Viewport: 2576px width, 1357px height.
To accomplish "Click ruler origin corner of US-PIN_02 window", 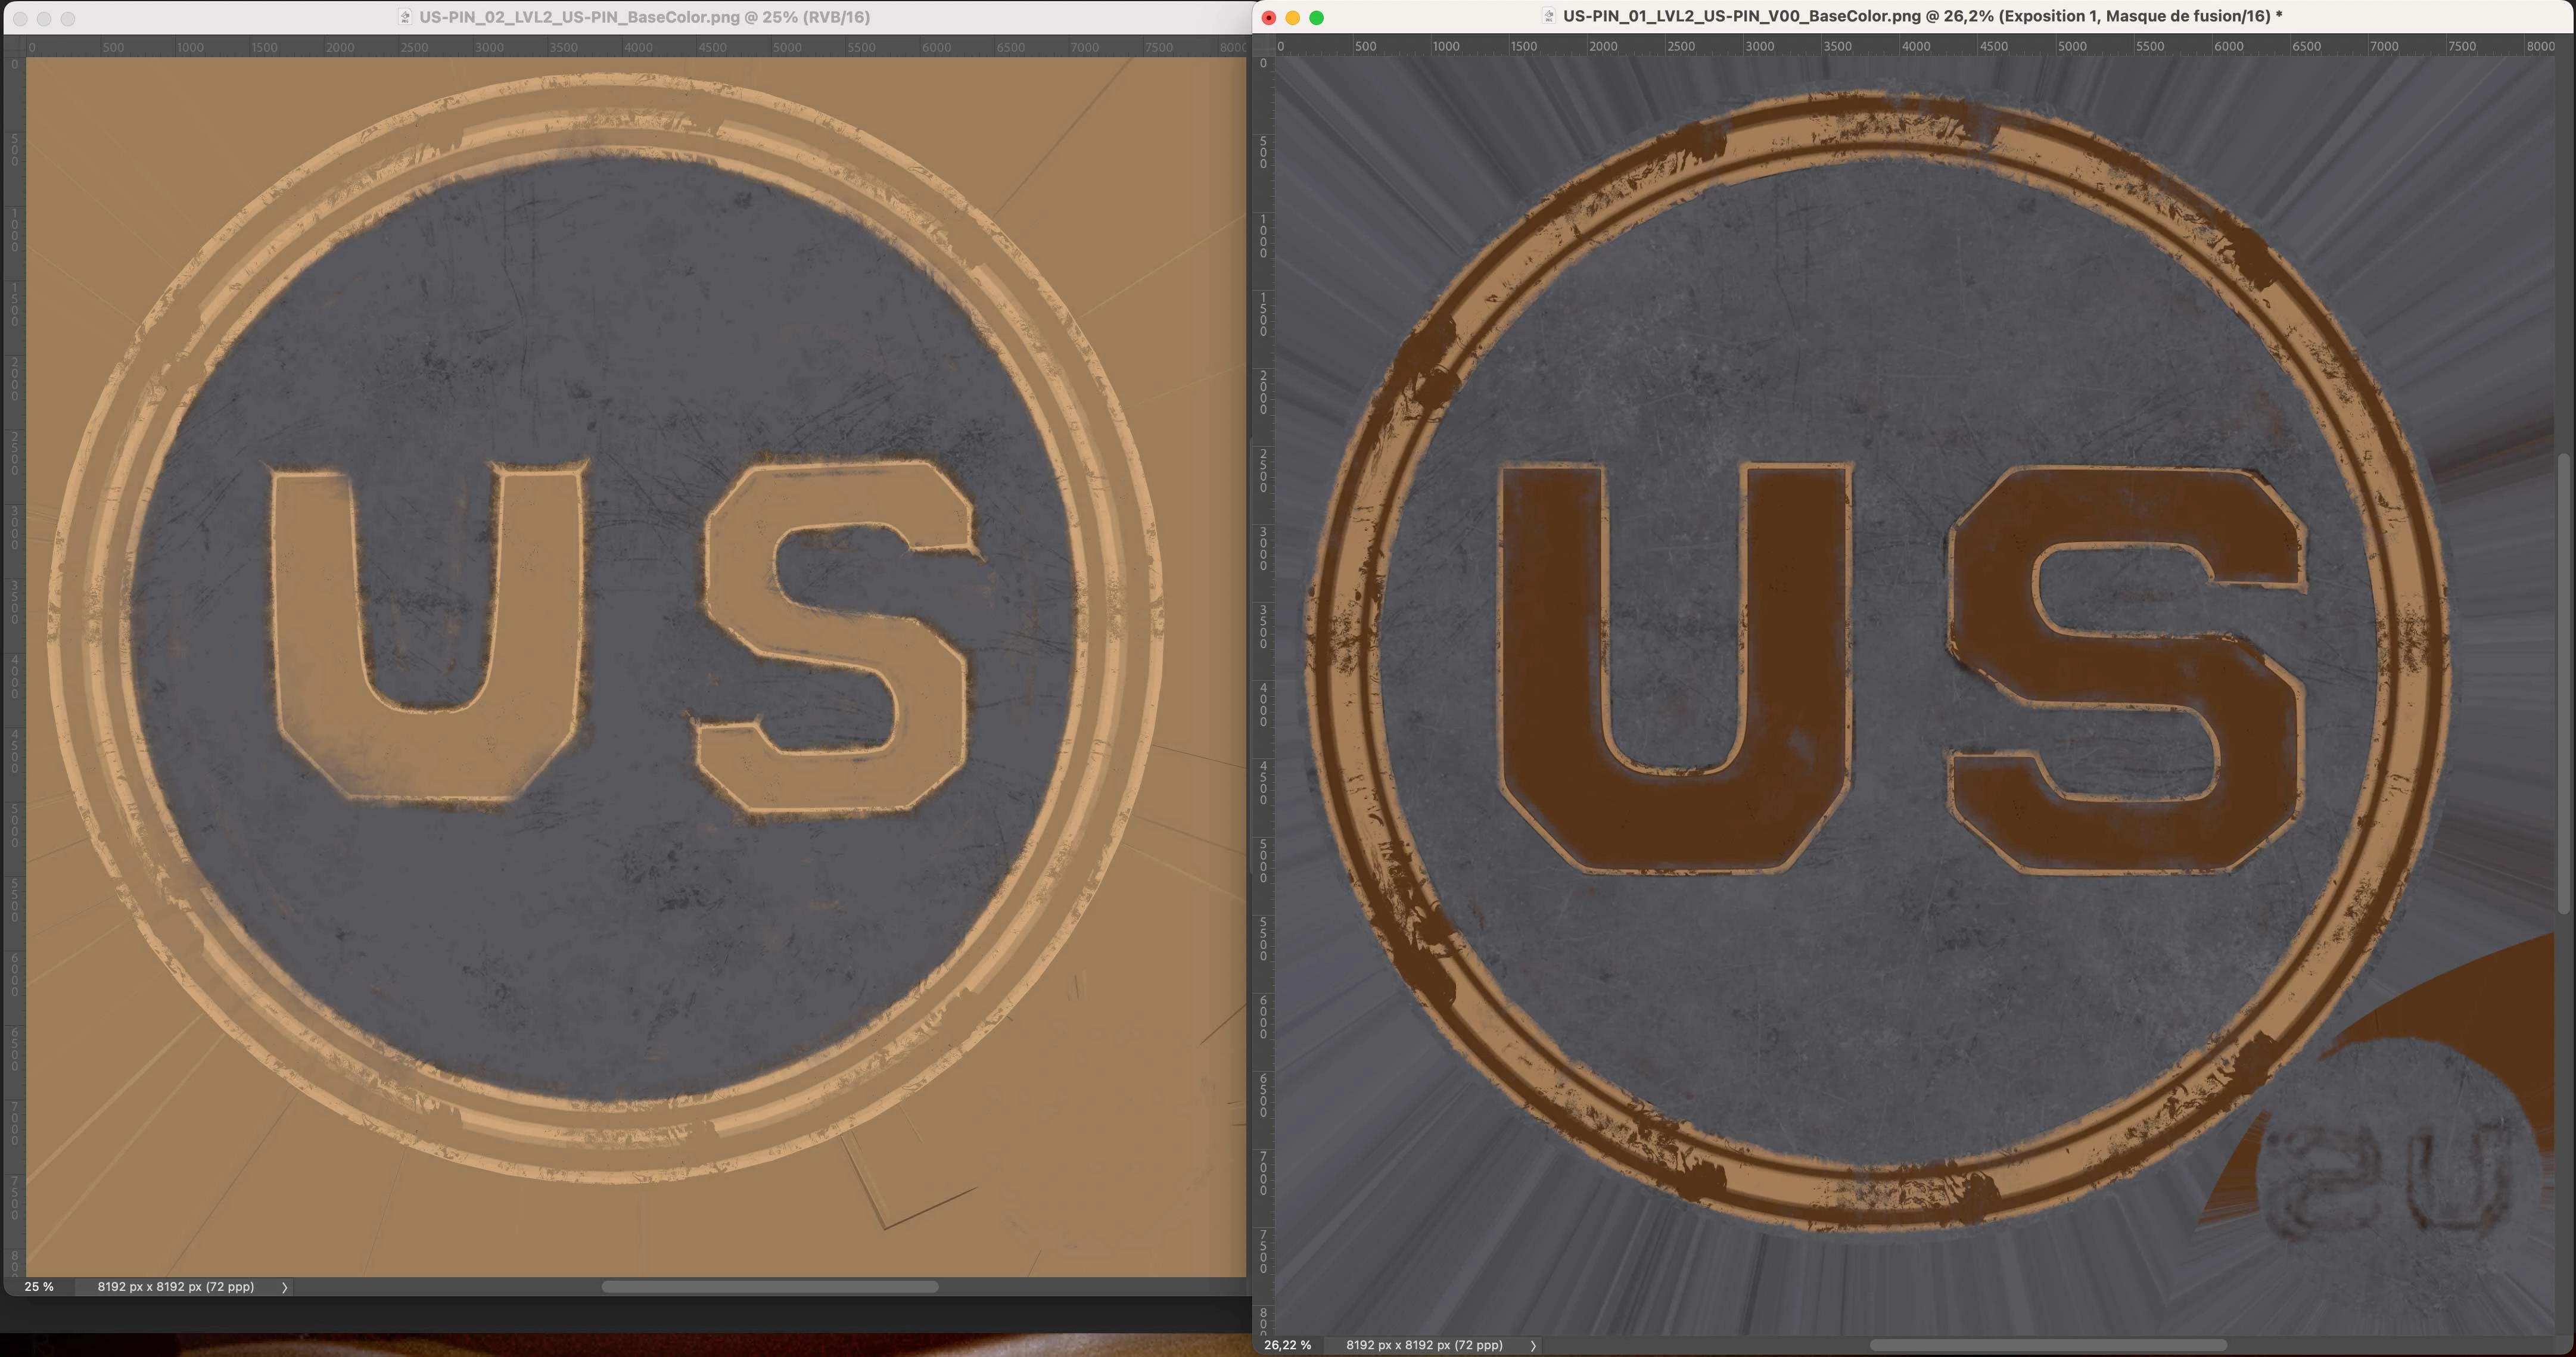I will 14,47.
